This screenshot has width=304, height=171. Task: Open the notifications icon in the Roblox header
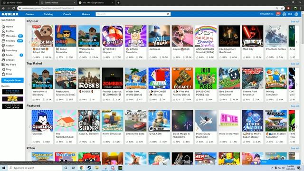point(278,14)
